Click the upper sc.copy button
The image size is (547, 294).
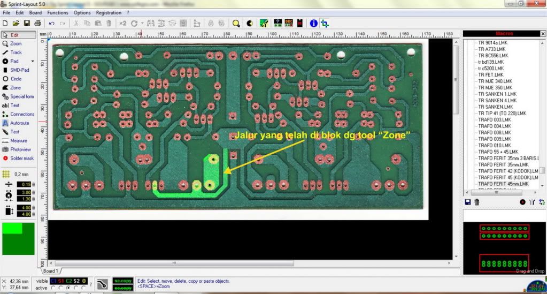[x=123, y=281]
